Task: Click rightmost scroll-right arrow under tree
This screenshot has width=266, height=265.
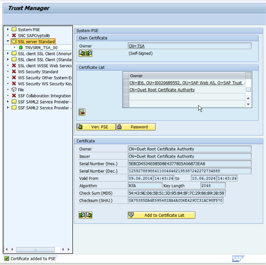Action: (68, 249)
